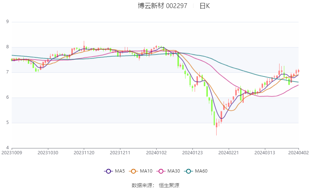
Task: Click x-axis date label 20240221
Action: [228, 153]
